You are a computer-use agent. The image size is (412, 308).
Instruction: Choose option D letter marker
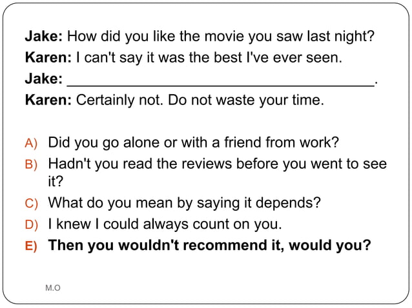click(32, 225)
